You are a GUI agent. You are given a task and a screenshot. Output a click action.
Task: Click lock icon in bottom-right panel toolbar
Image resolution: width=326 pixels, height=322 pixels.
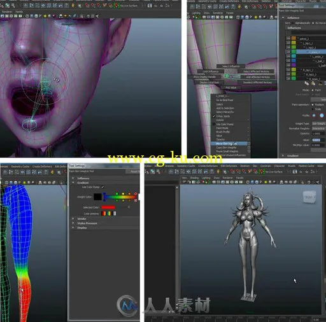point(218,172)
